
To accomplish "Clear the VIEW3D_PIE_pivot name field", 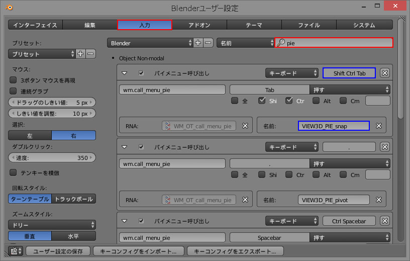I will click(x=379, y=200).
